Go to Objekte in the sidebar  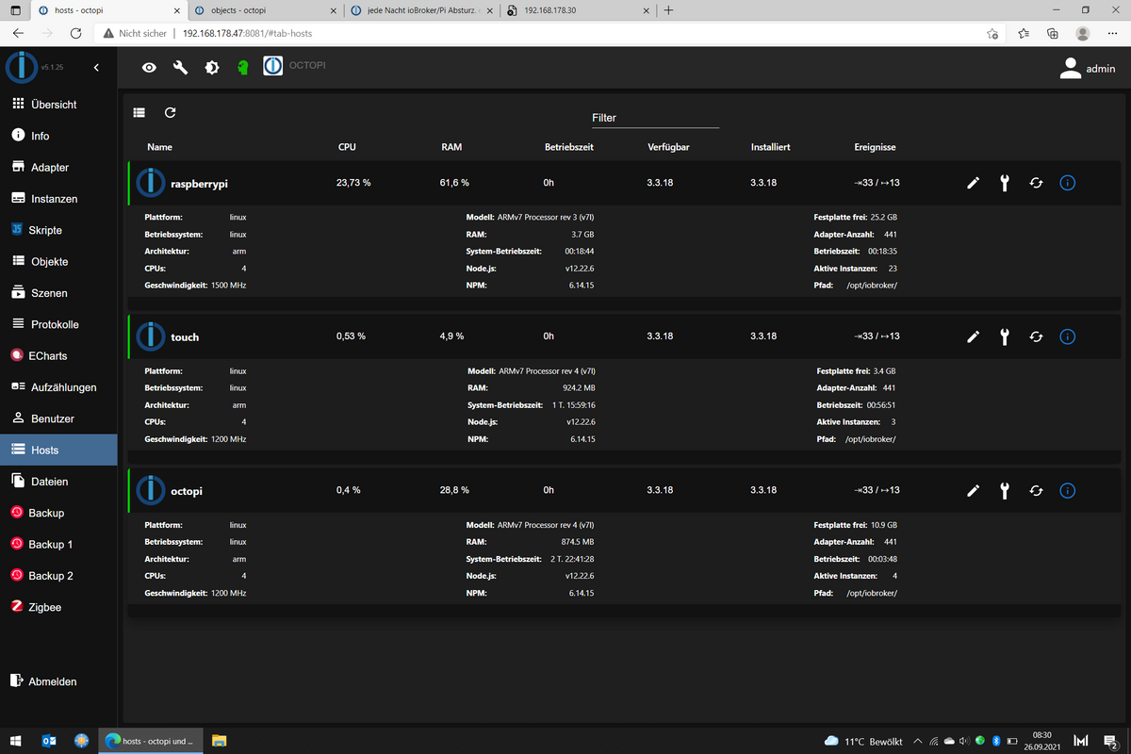58,261
